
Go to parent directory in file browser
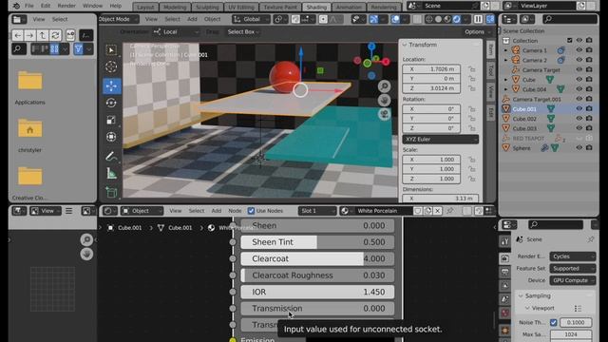pos(43,35)
